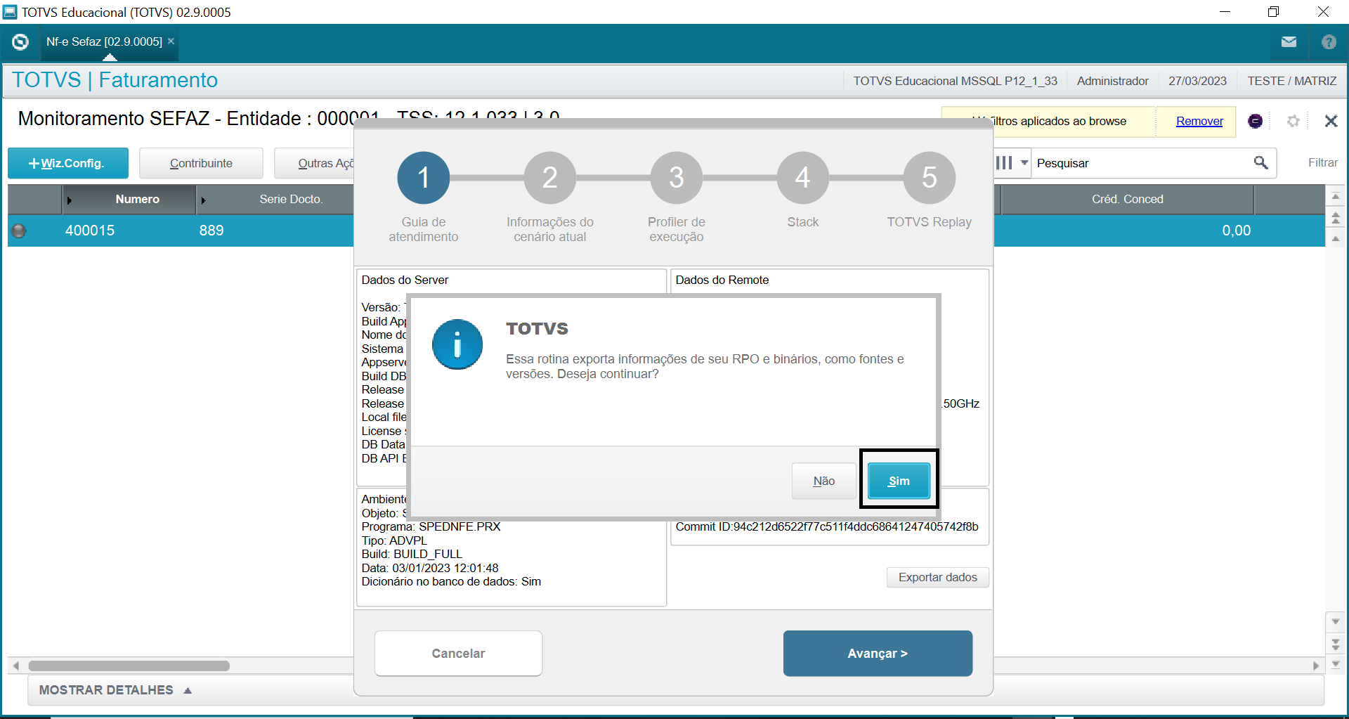
Task: Go to wizard step 2 Informações do cenário
Action: (550, 178)
